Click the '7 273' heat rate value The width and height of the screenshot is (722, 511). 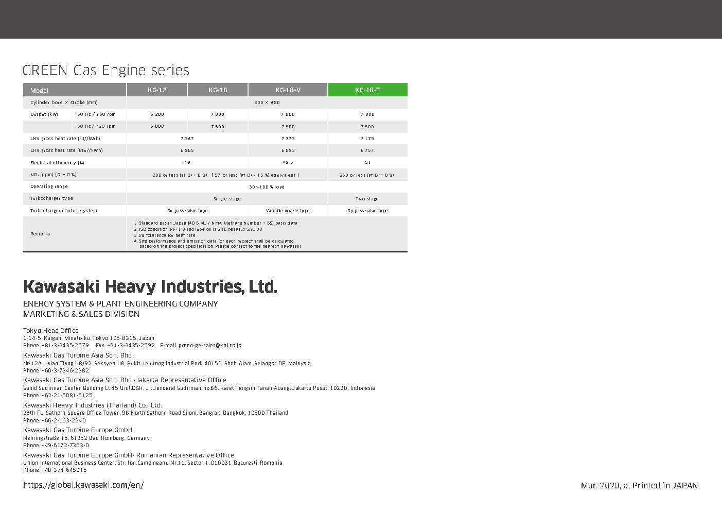click(x=288, y=139)
